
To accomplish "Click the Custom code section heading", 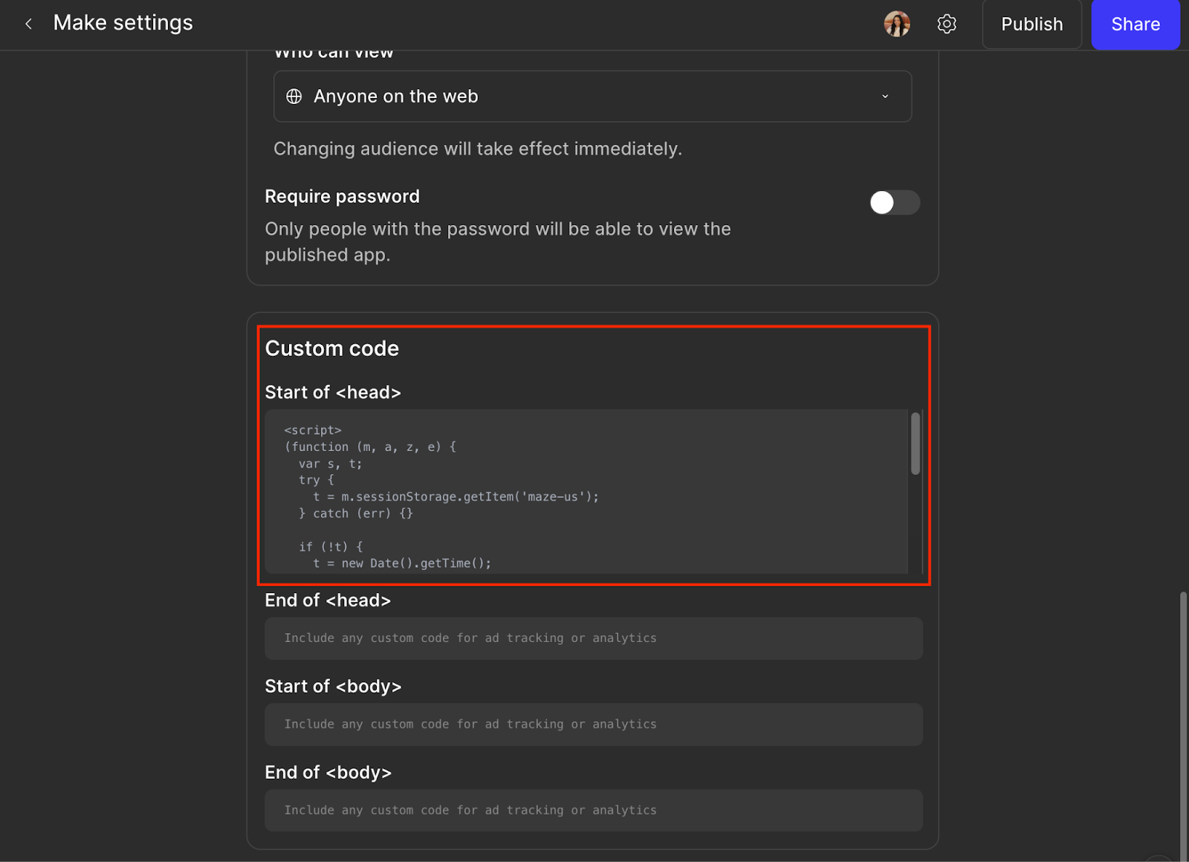I will pos(332,349).
